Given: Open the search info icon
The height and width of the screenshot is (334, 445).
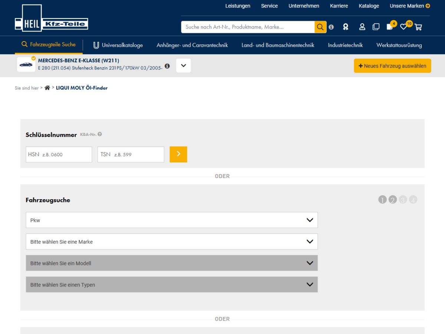Looking at the screenshot, I should pyautogui.click(x=331, y=27).
